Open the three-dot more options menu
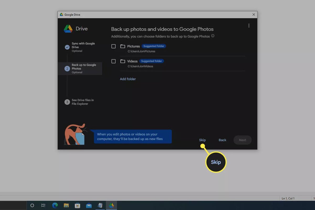The width and height of the screenshot is (315, 210). pos(249,25)
